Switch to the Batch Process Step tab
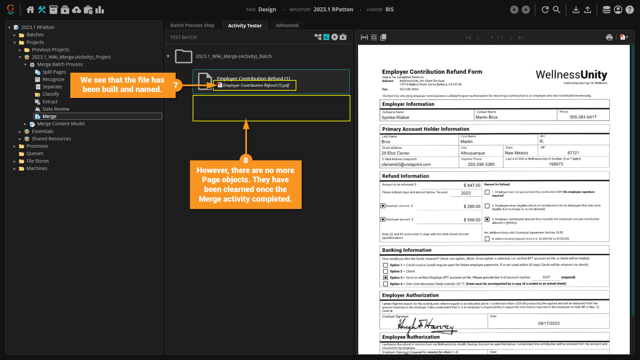The width and height of the screenshot is (640, 360). point(192,25)
